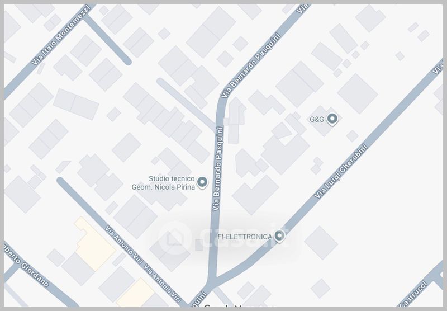Click the vertical Via Bernardo Pasquini label
Viewport: 447px width, 311px height.
218,169
